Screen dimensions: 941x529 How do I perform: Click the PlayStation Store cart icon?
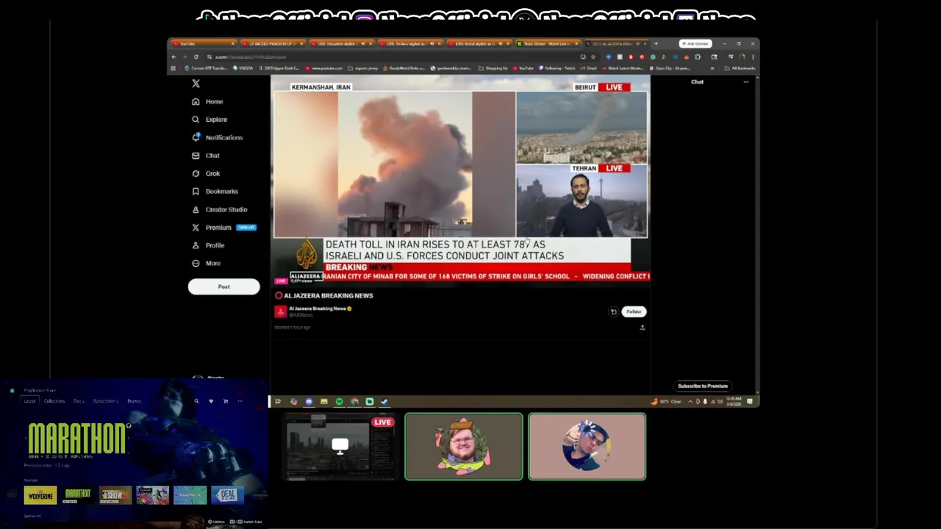pos(226,401)
